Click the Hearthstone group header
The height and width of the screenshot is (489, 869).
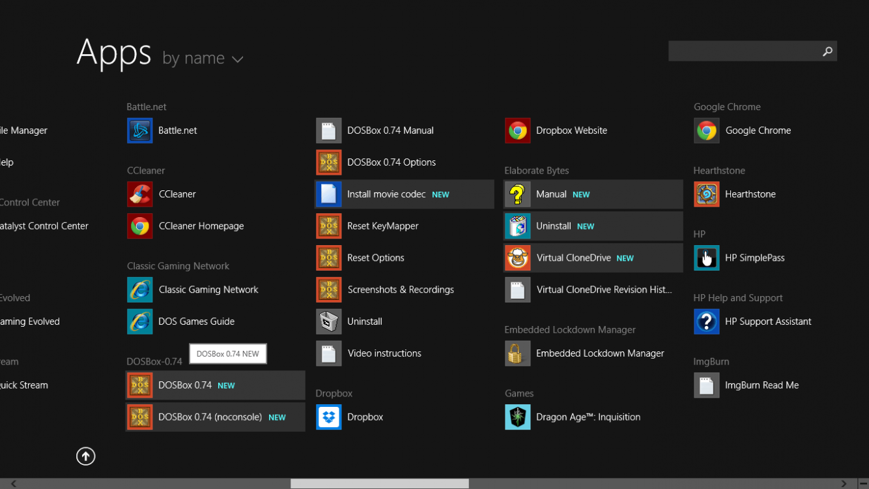point(719,171)
